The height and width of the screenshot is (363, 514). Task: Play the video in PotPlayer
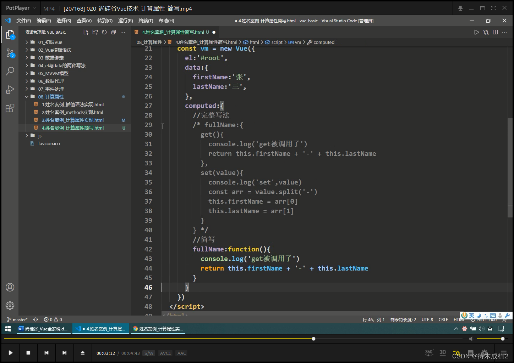11,353
